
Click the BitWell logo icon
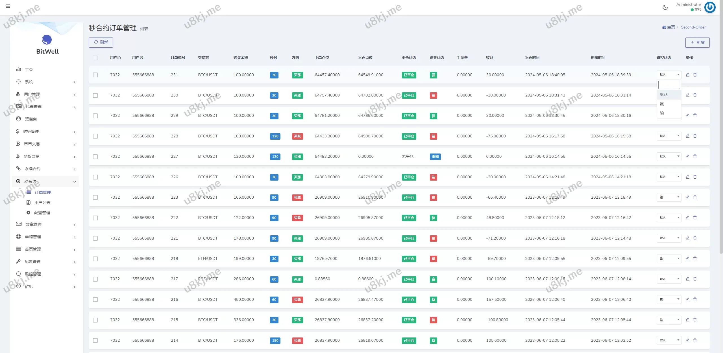click(x=47, y=40)
